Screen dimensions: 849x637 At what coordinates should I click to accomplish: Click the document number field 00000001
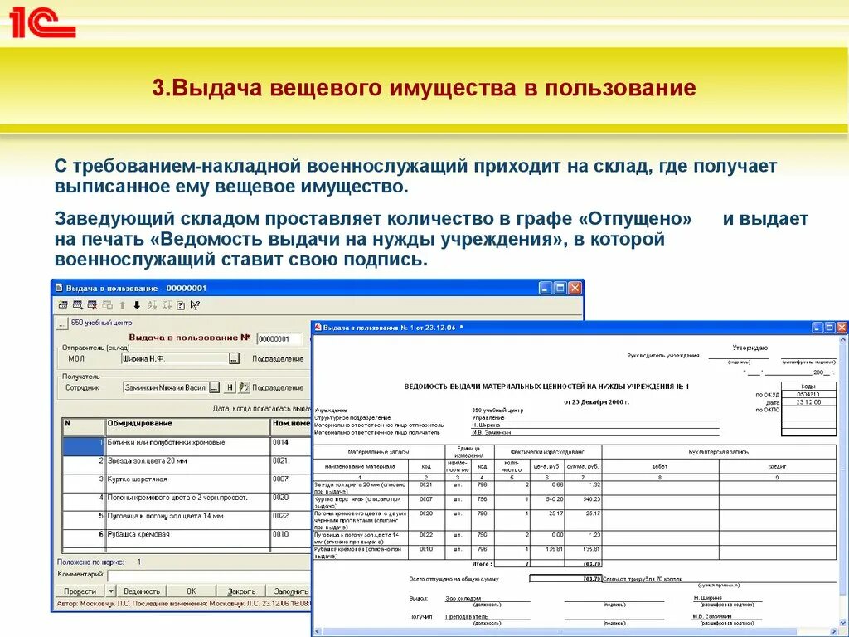point(279,339)
